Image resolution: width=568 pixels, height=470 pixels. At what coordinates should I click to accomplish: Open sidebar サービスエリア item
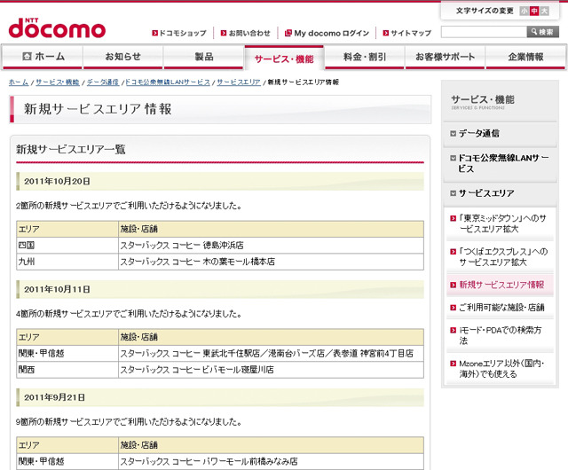[x=500, y=193]
